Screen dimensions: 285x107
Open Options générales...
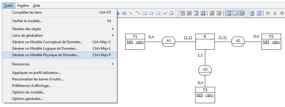[59, 99]
